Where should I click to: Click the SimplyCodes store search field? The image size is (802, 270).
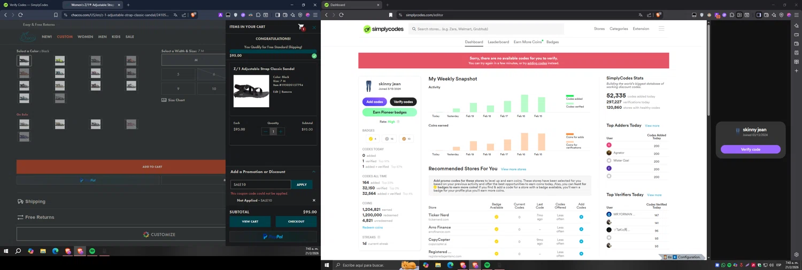click(487, 29)
